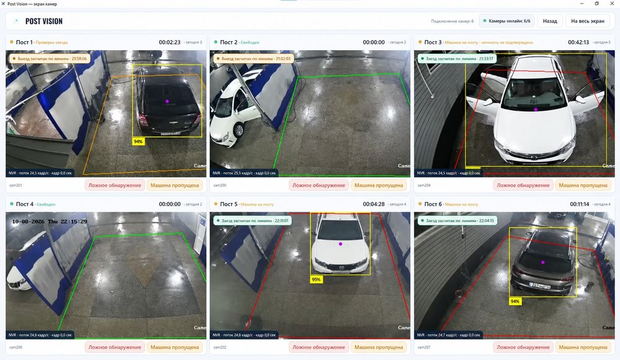Click the Заезд засчитан по линиям 22:11:01 badge
This screenshot has height=360, width=620.
pyautogui.click(x=253, y=220)
